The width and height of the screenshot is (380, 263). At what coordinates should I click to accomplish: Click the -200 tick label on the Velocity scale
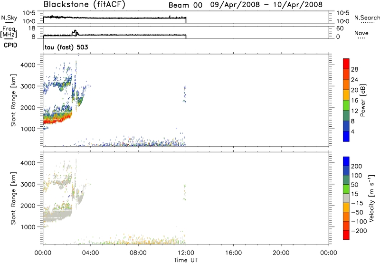point(359,231)
